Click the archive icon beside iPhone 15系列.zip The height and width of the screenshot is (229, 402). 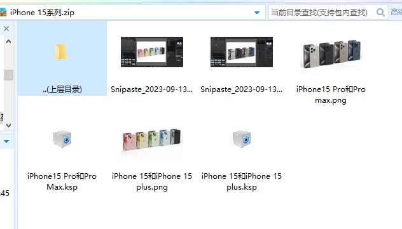(3, 12)
